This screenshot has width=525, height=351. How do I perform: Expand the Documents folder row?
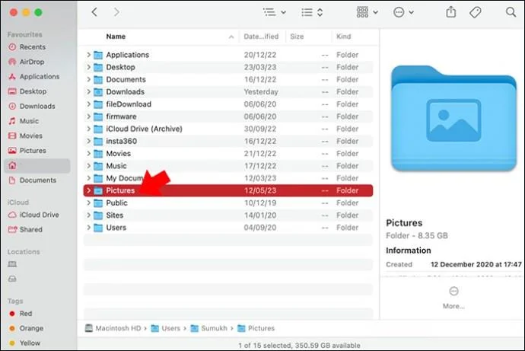tap(88, 79)
